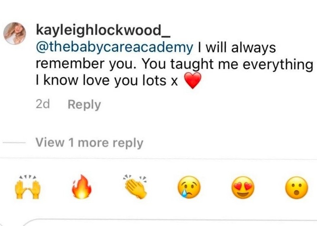Insert the heart-eyes face emoji

tap(243, 188)
